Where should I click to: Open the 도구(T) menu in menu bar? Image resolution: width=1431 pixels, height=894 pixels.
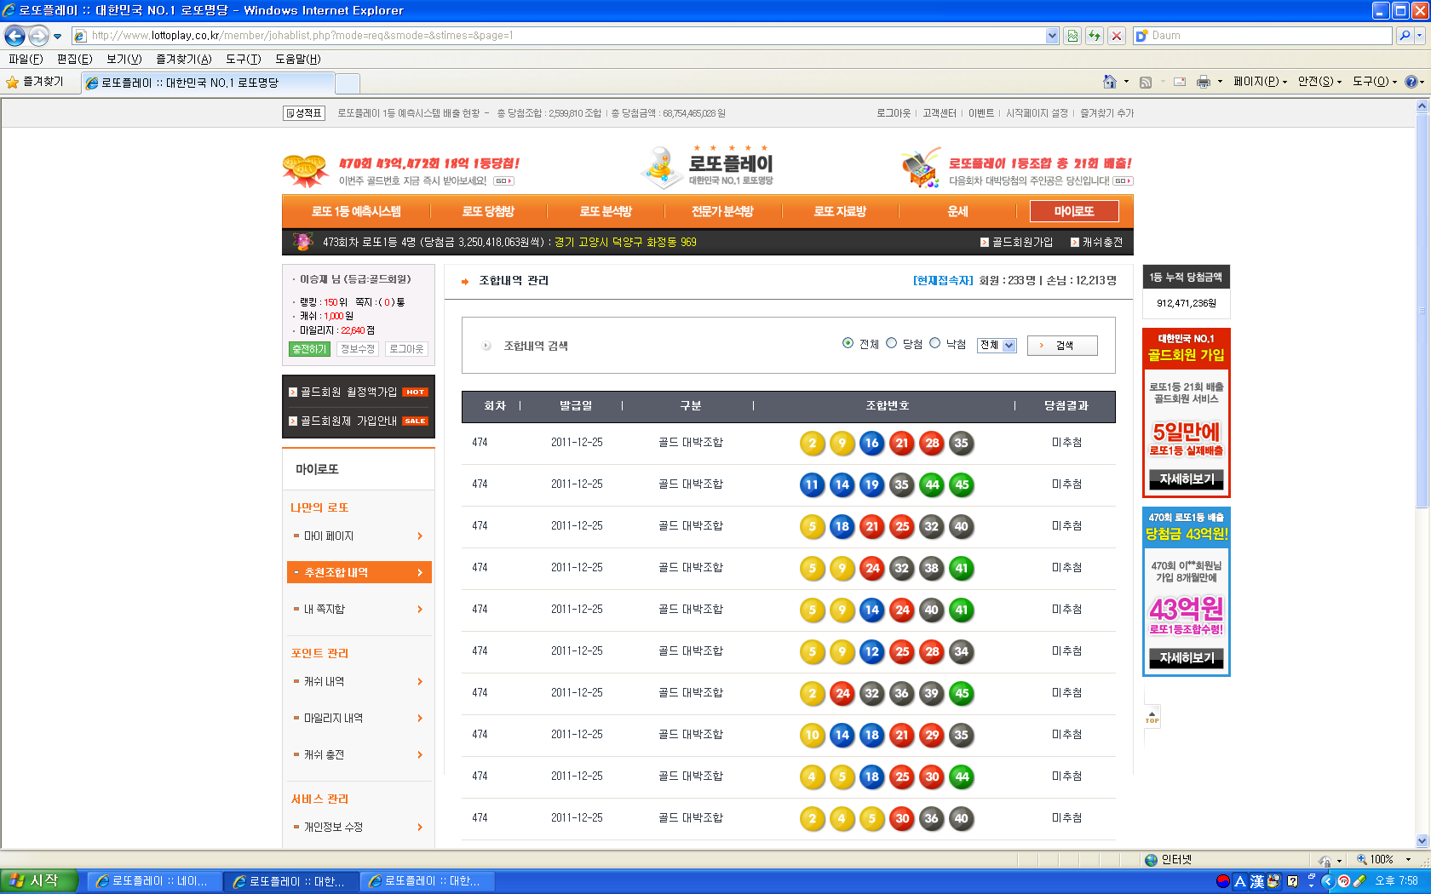point(243,59)
